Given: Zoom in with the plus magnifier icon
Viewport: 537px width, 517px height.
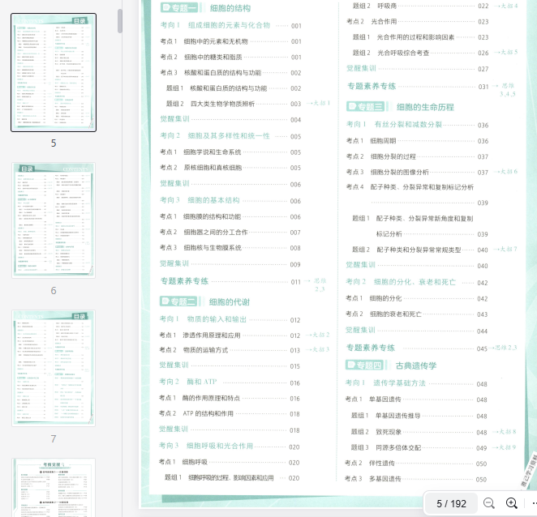Looking at the screenshot, I should (x=512, y=503).
